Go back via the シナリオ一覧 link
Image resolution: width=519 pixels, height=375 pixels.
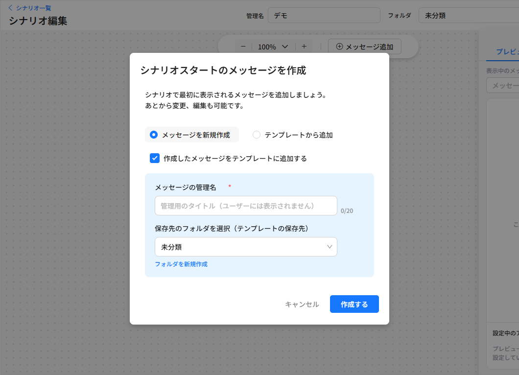33,8
